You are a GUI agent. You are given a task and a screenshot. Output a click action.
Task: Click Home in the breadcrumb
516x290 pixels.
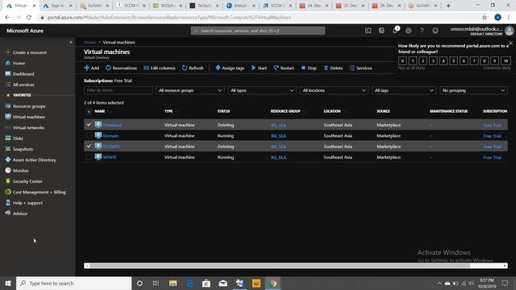89,42
